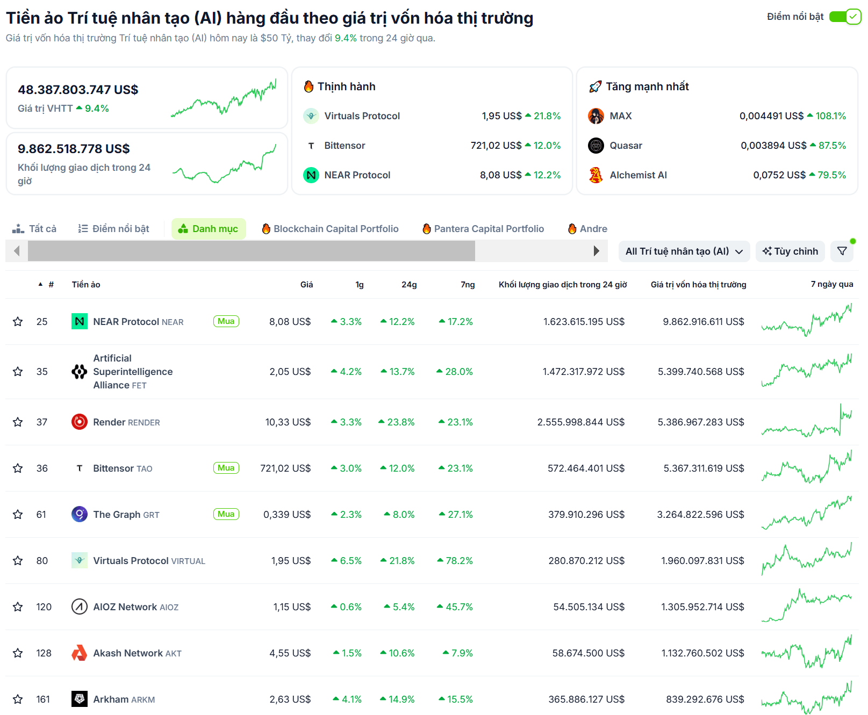Sort by the 7ng column header

pyautogui.click(x=468, y=284)
